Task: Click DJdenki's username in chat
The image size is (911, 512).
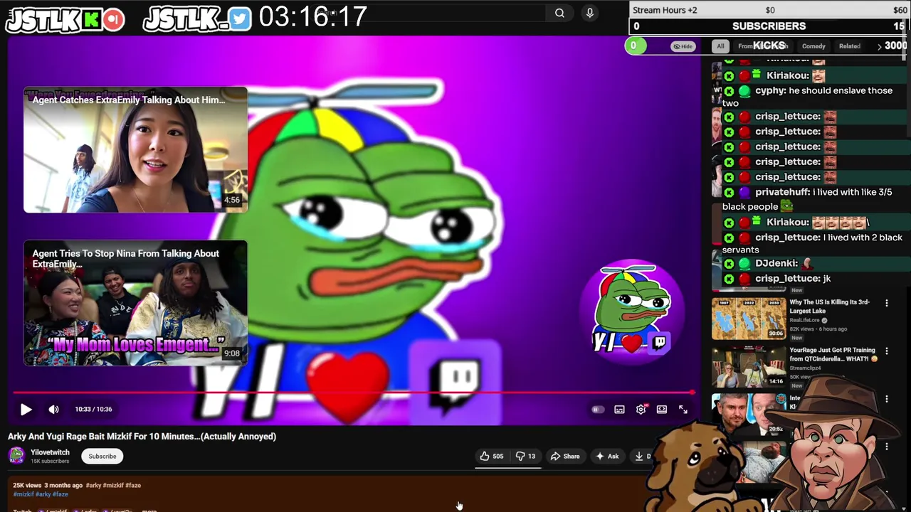Action: (x=777, y=264)
